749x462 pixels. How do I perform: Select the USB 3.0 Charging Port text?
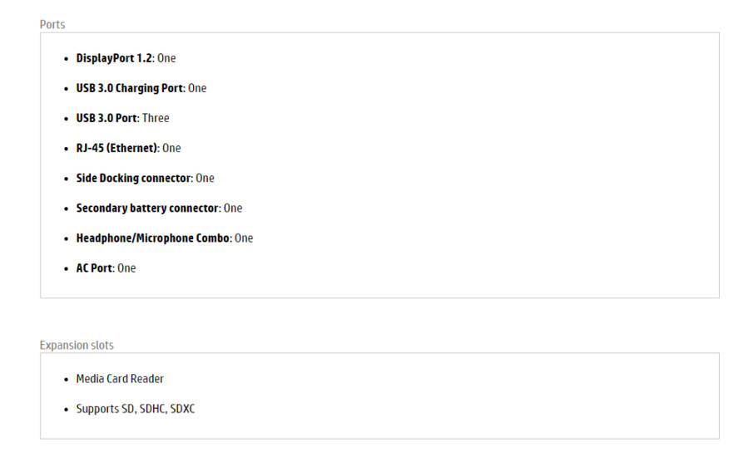click(x=130, y=88)
